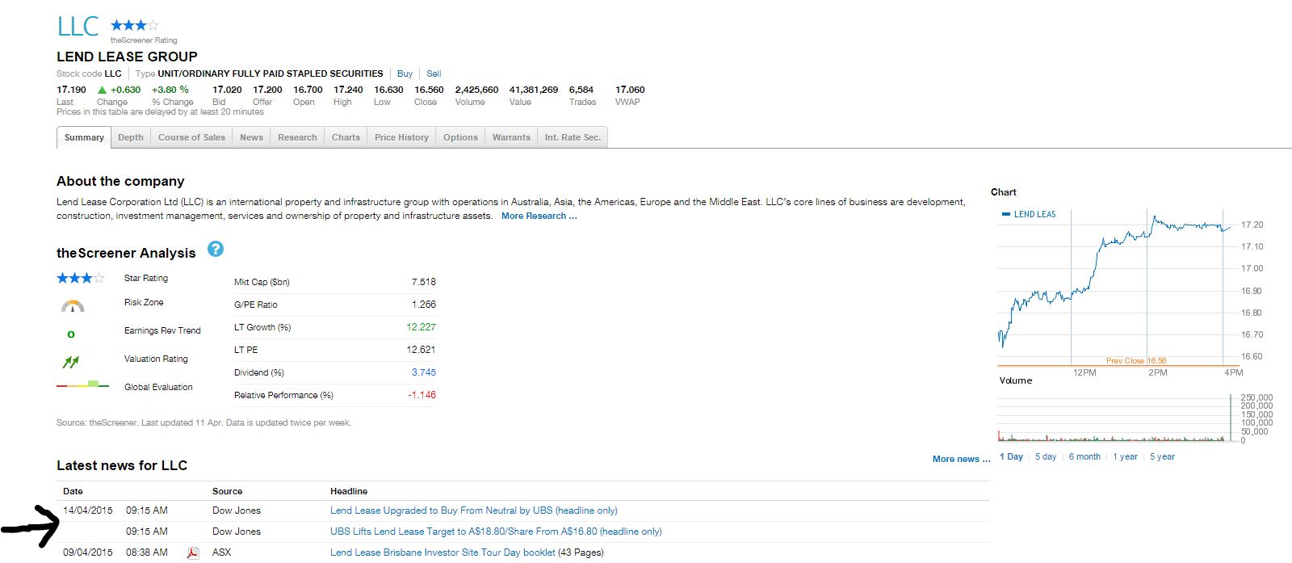Screen dimensions: 1292x563
Task: Open the Research tab
Action: click(x=297, y=137)
